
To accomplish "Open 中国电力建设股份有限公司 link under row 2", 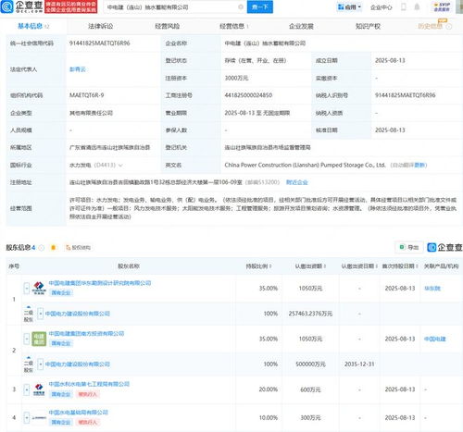I will pyautogui.click(x=78, y=364).
